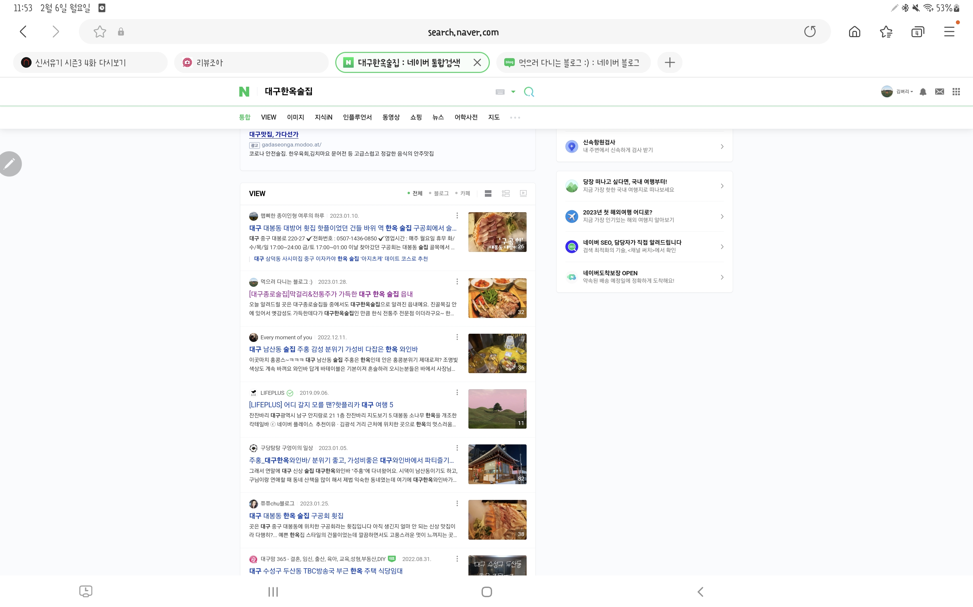Open 당장 떠나고 싶다면, 국내 여행부터! card

click(x=644, y=186)
